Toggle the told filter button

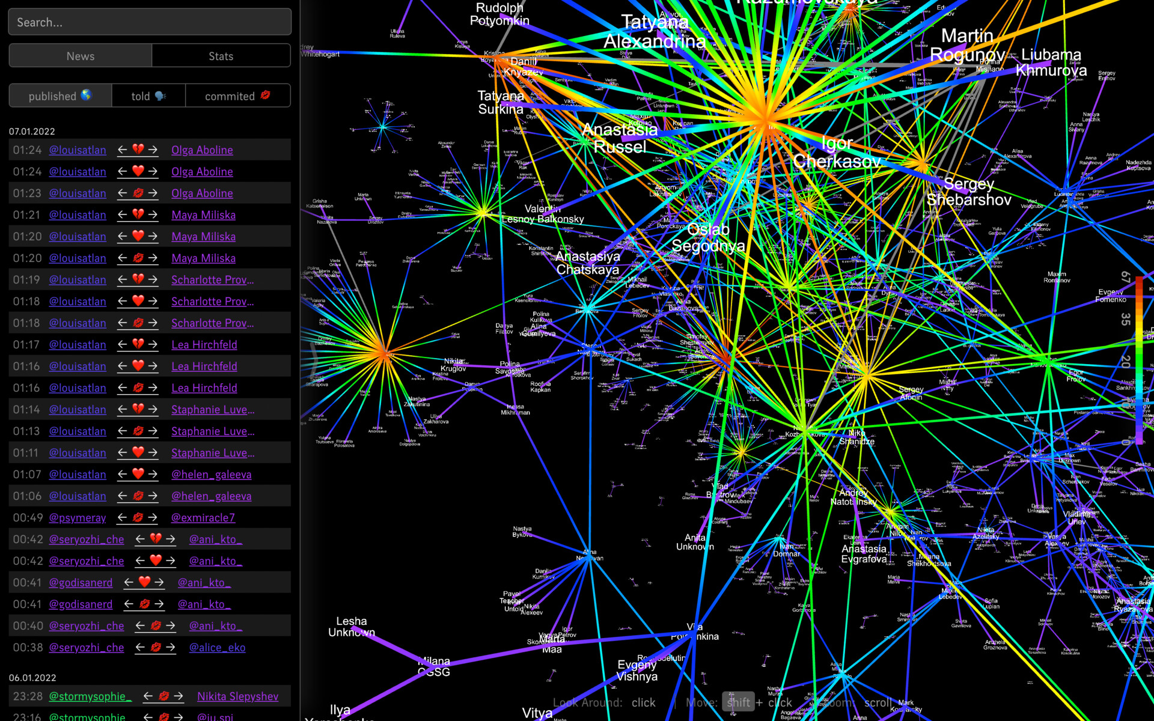tap(148, 96)
